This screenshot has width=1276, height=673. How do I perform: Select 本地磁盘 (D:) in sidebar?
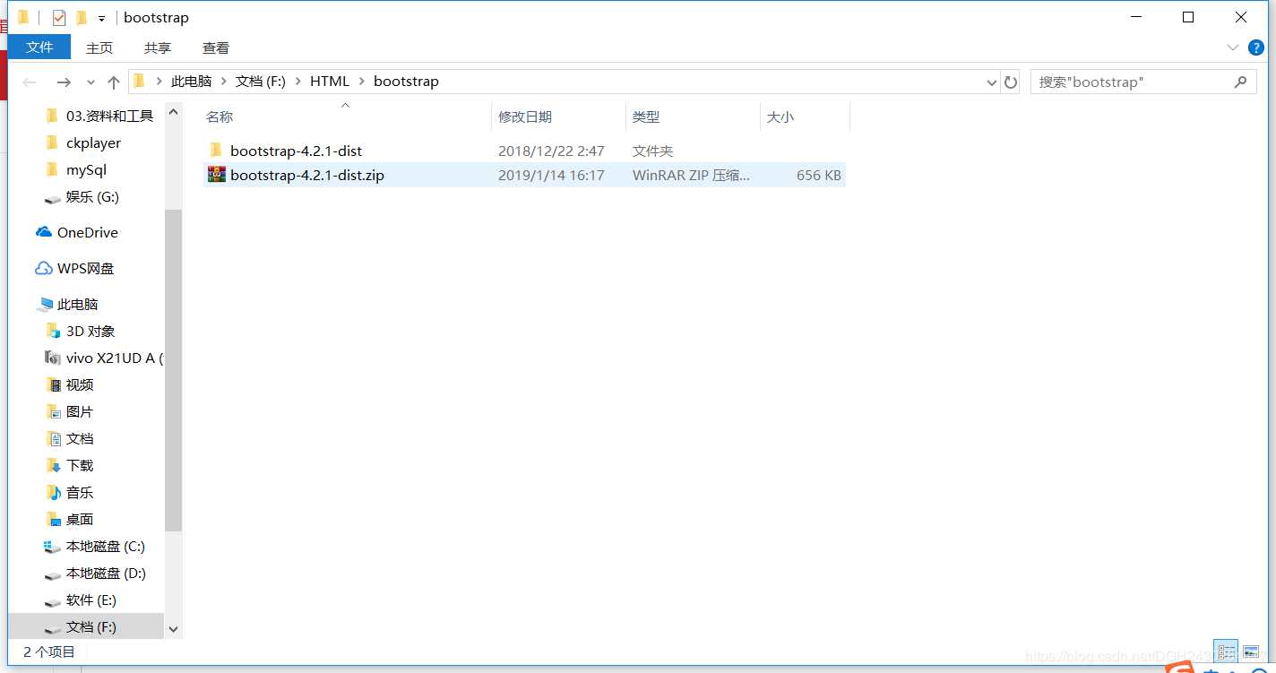point(106,573)
